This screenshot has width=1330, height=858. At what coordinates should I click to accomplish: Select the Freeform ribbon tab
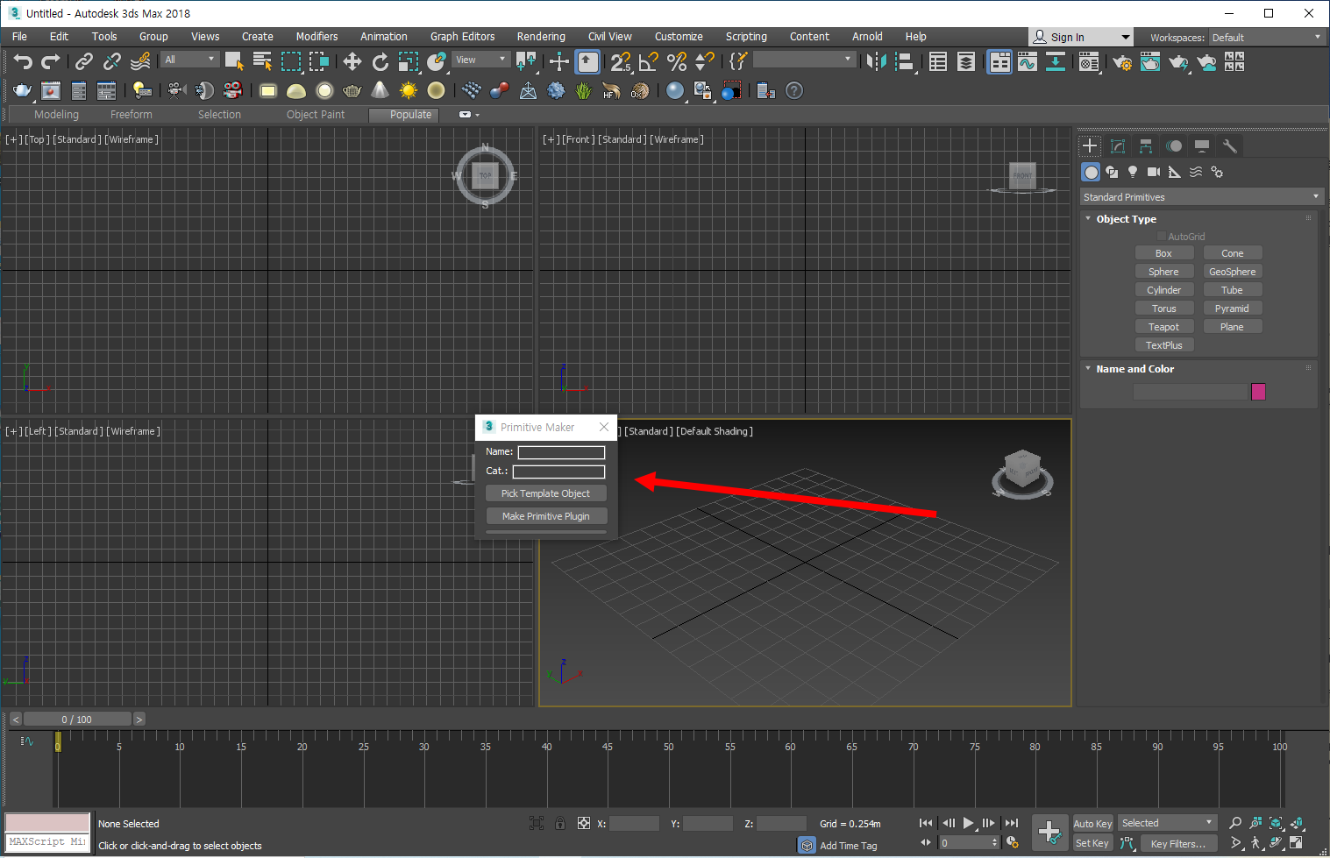coord(132,115)
